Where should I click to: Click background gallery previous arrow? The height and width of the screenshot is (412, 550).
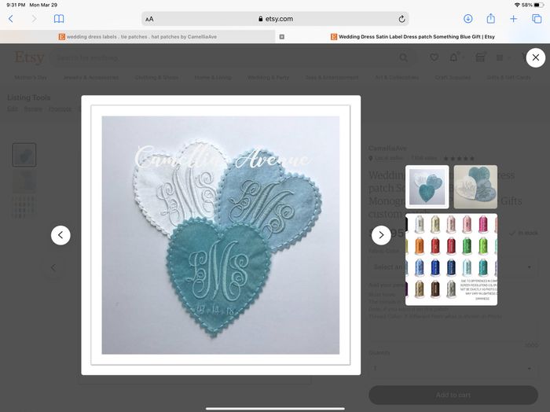pyautogui.click(x=53, y=268)
